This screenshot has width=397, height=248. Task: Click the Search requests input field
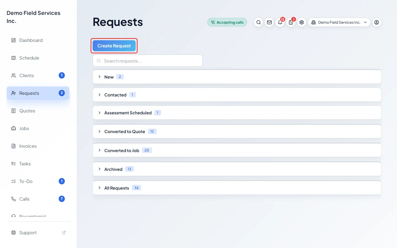[x=148, y=61]
